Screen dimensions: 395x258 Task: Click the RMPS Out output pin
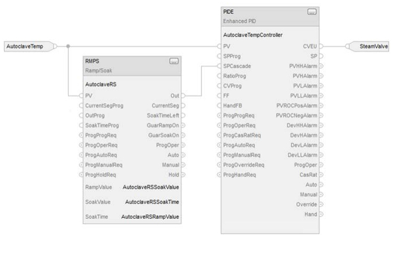pyautogui.click(x=183, y=96)
